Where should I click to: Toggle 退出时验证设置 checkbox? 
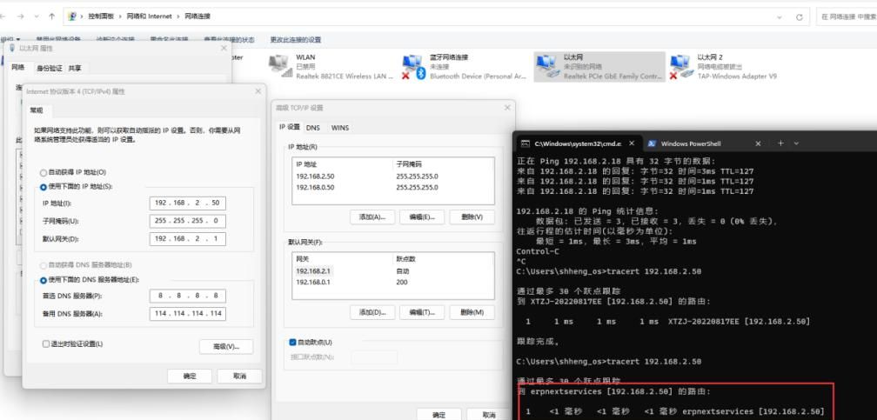pyautogui.click(x=46, y=344)
